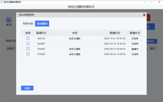
Task: Select the ID cell 643897
Action: 41,44
